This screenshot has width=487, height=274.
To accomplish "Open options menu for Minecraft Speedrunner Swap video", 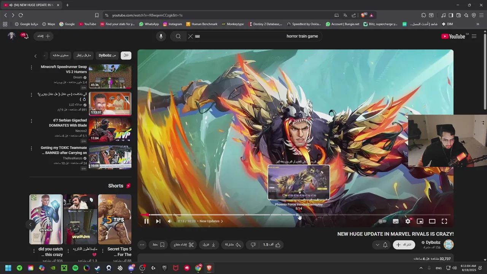I will [32, 67].
